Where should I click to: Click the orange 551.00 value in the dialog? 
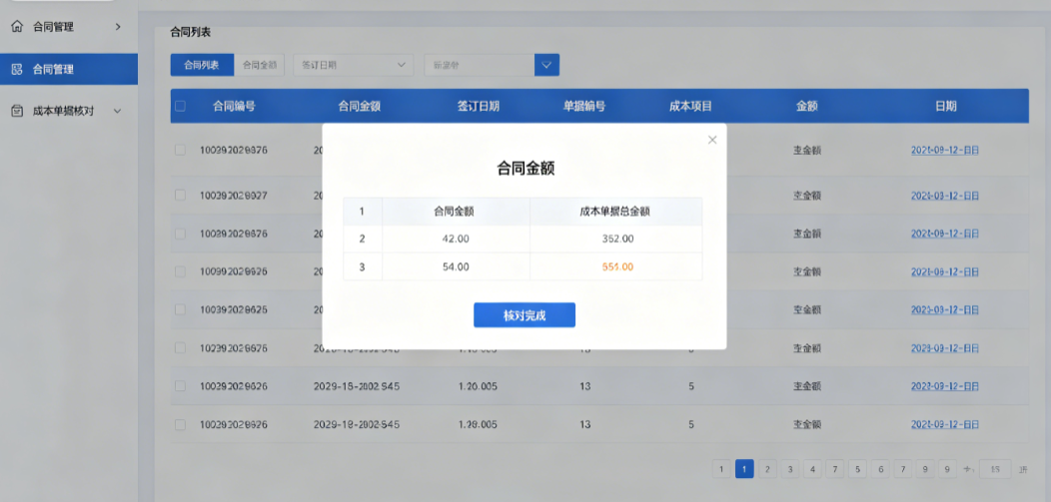[617, 267]
